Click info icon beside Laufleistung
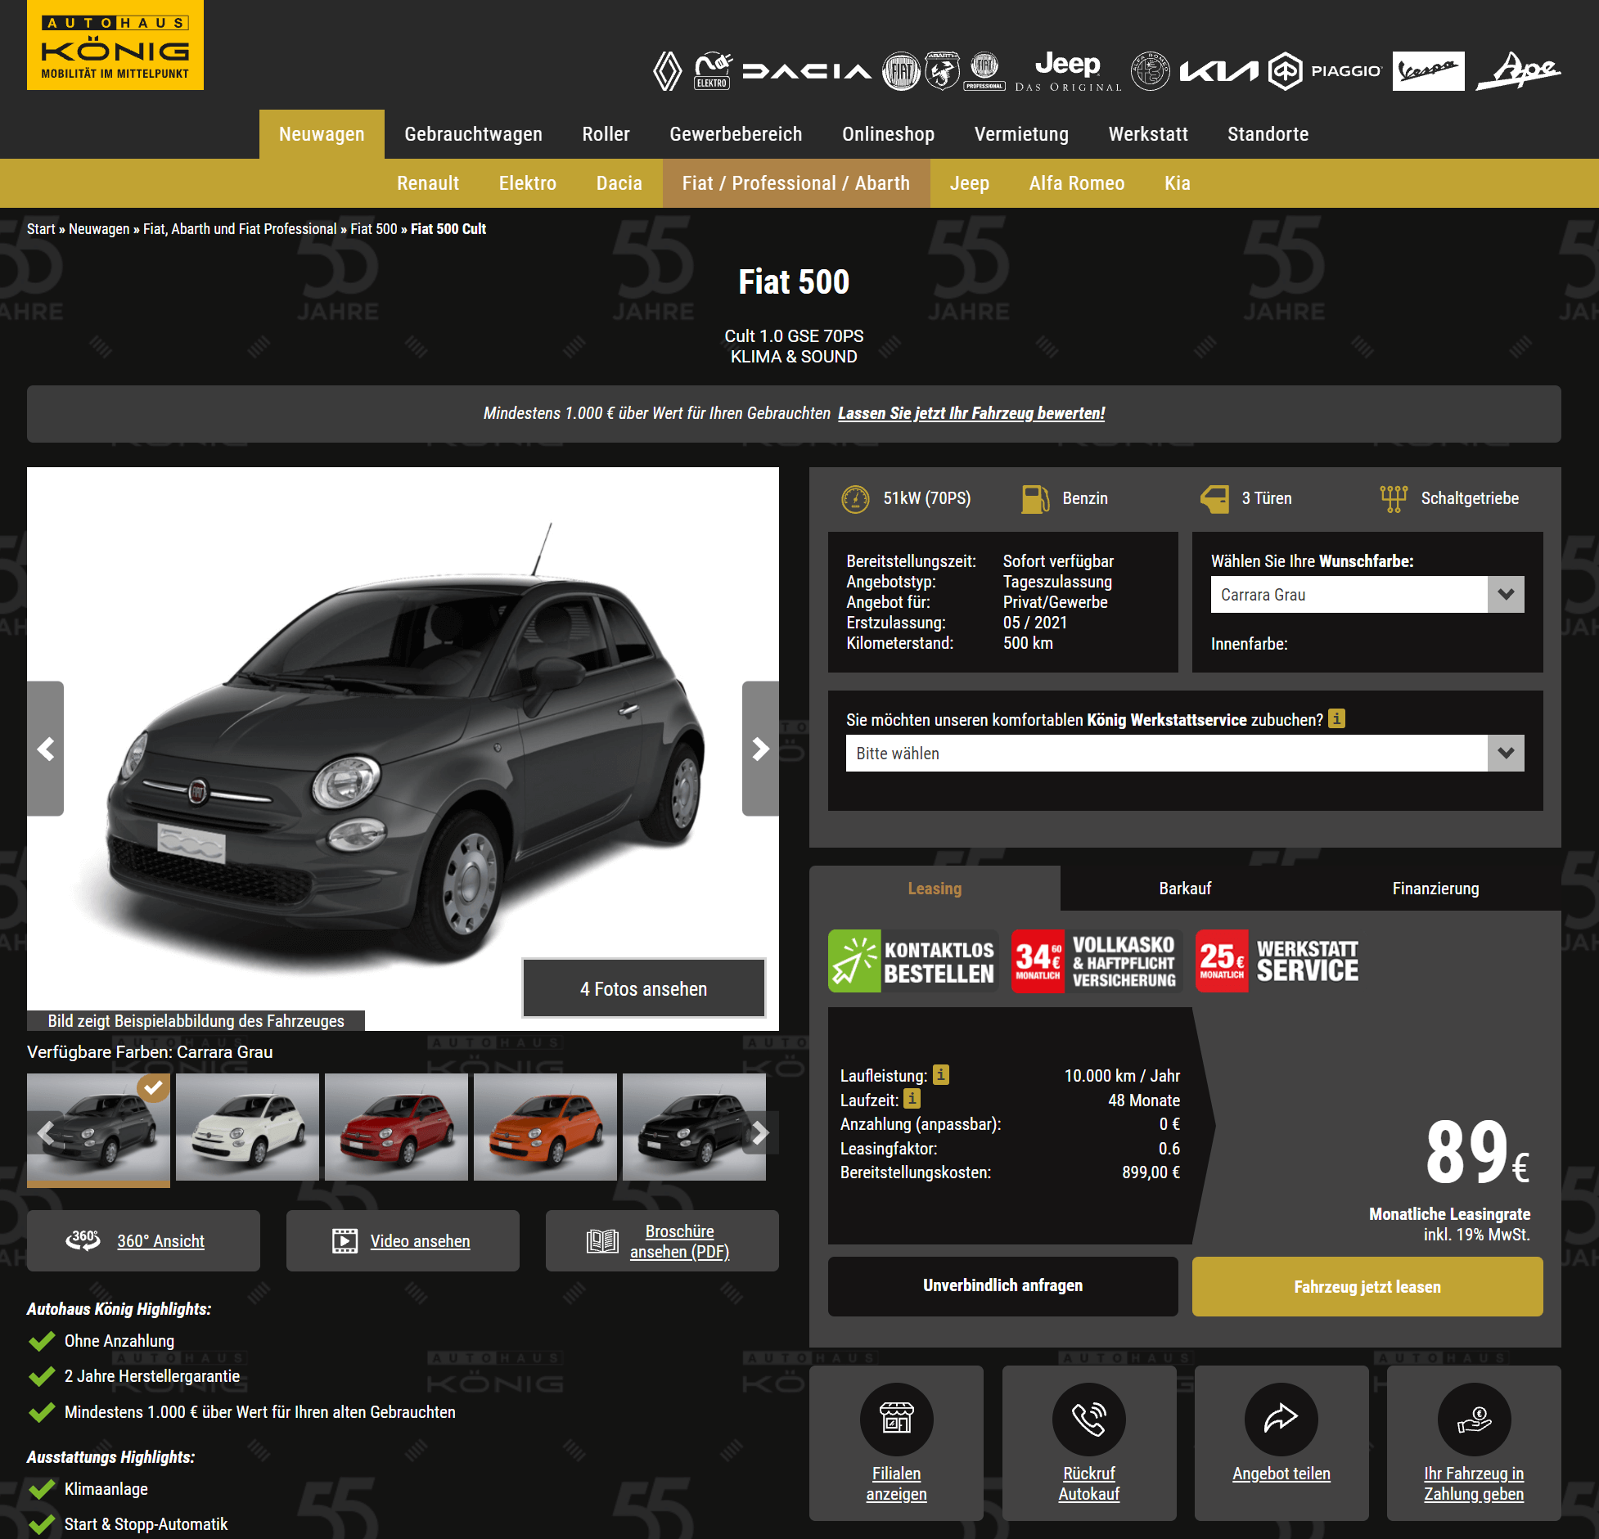Viewport: 1599px width, 1539px height. 941,1074
